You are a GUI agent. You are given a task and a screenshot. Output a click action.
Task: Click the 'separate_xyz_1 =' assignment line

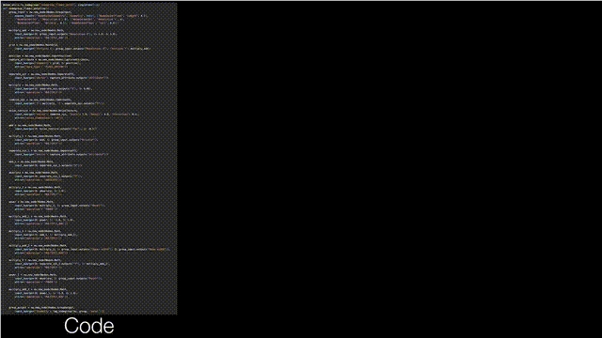[x=43, y=150]
